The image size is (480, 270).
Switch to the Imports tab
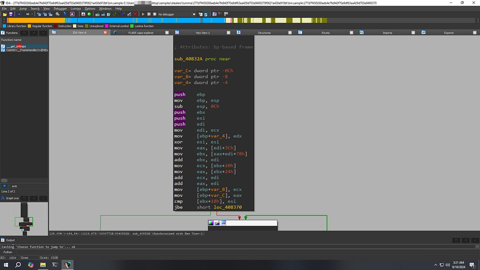[x=388, y=33]
